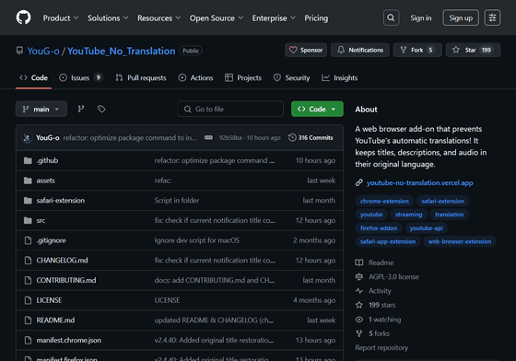Open the GitHub home logo

tap(23, 17)
